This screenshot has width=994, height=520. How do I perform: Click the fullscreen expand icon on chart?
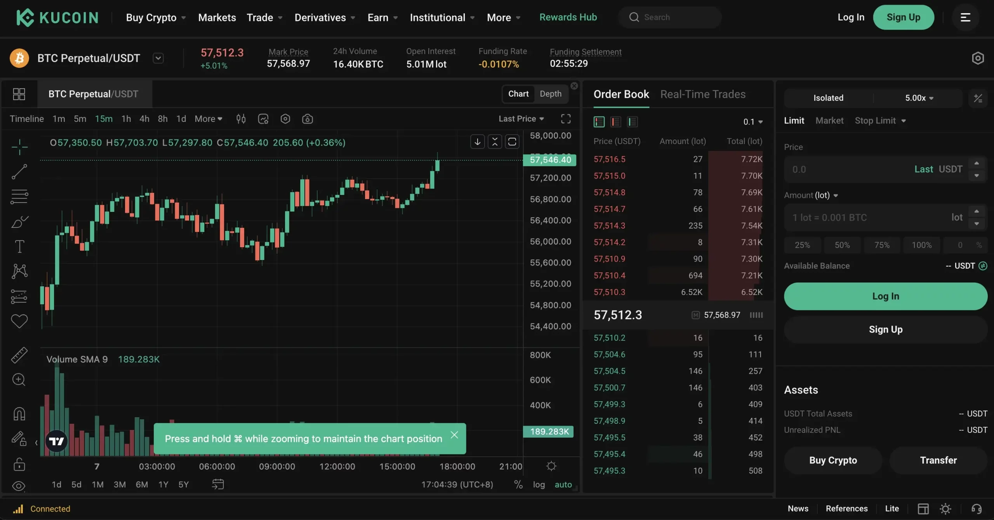click(565, 118)
